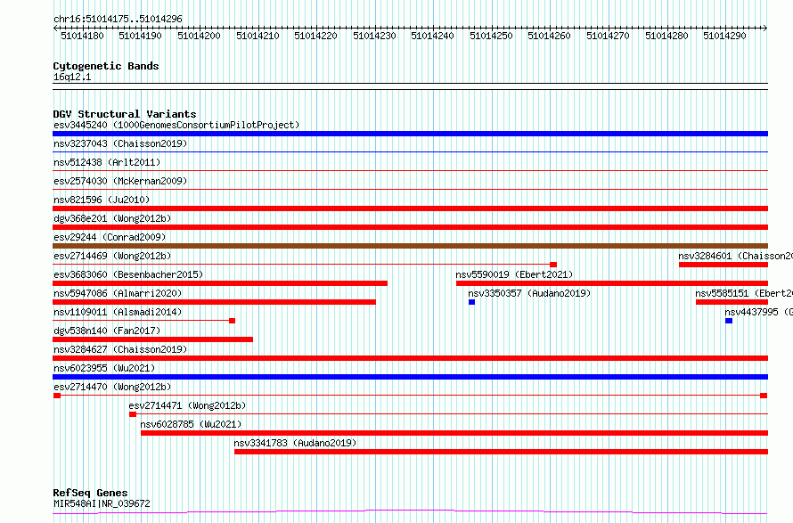This screenshot has width=793, height=523.
Task: Open nsv6023955 (Wu2021) variant
Action: tap(104, 368)
